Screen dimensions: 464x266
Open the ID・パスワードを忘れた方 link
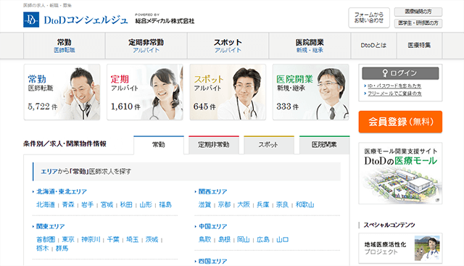click(394, 86)
